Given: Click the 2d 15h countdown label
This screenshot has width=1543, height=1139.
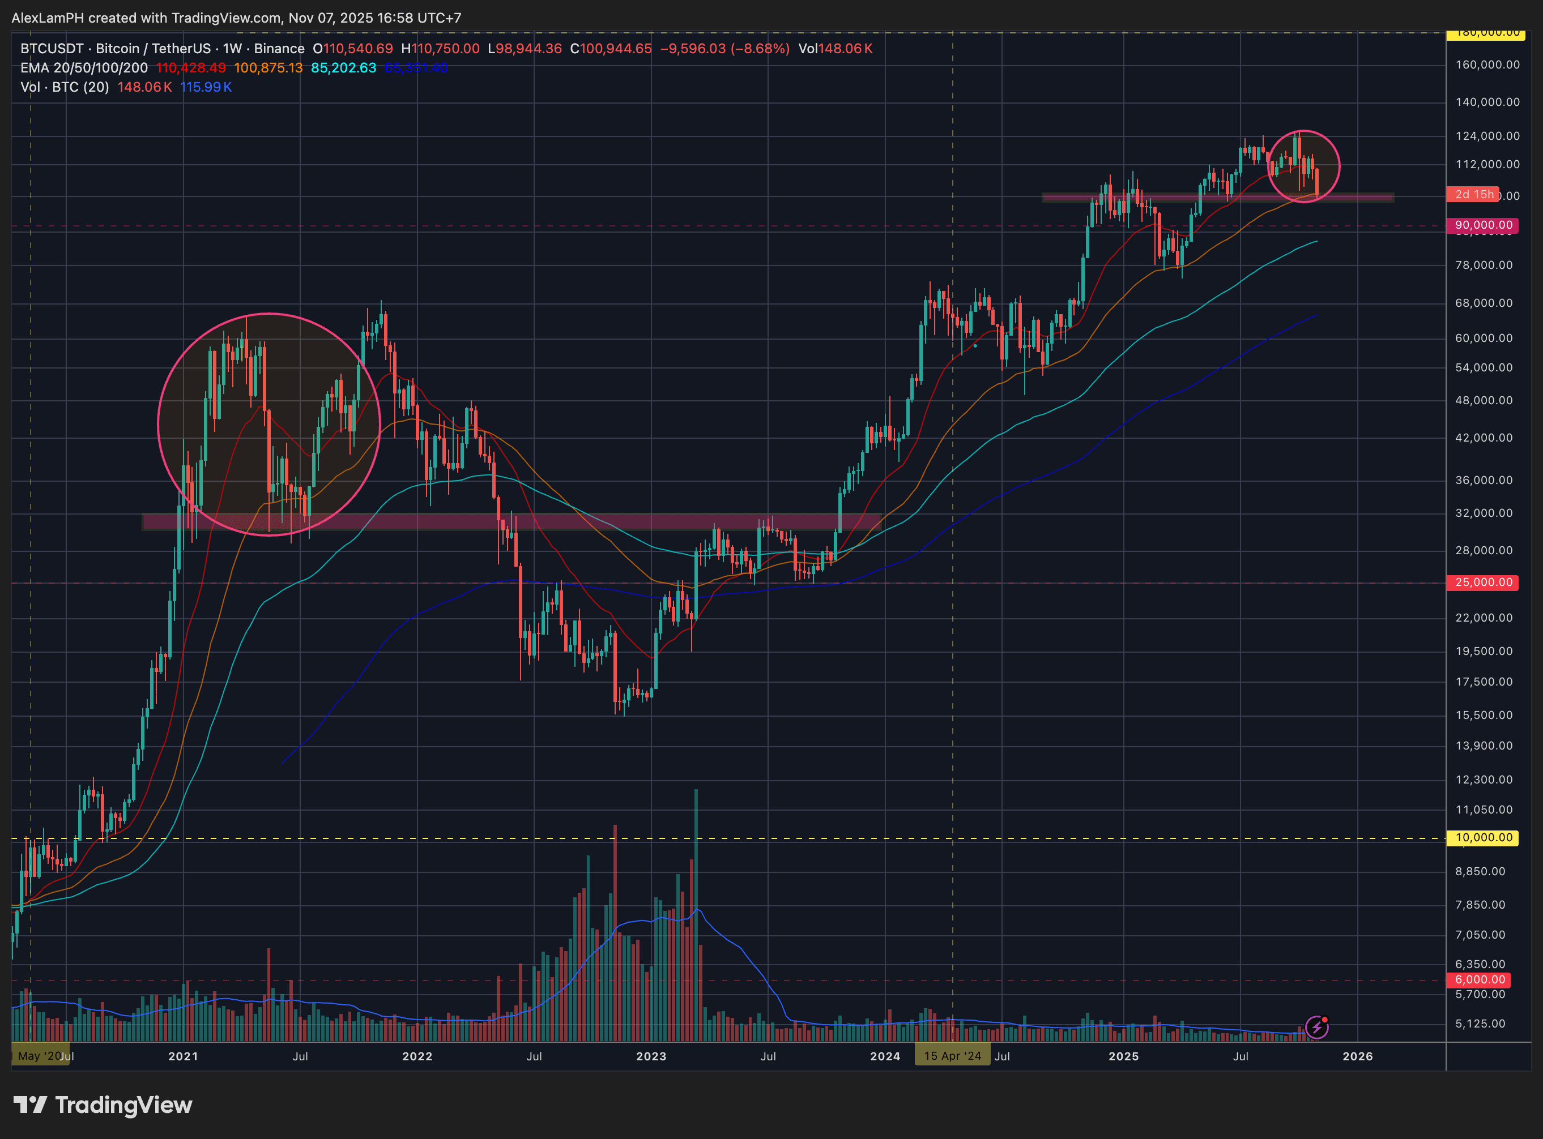Looking at the screenshot, I should (x=1473, y=194).
